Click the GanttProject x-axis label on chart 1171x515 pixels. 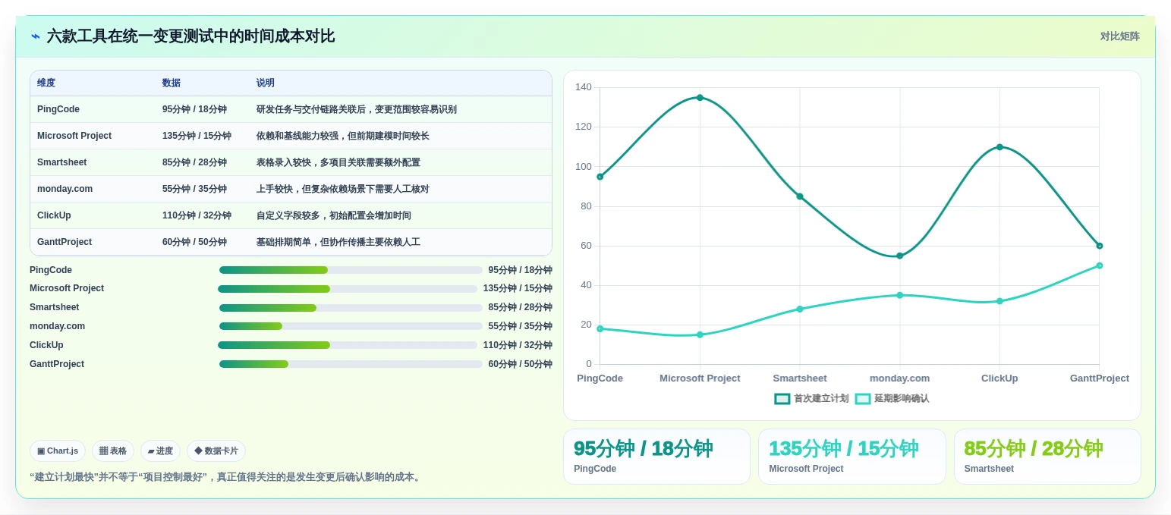tap(1099, 378)
